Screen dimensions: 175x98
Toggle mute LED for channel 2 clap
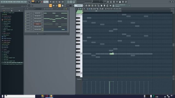(26, 16)
